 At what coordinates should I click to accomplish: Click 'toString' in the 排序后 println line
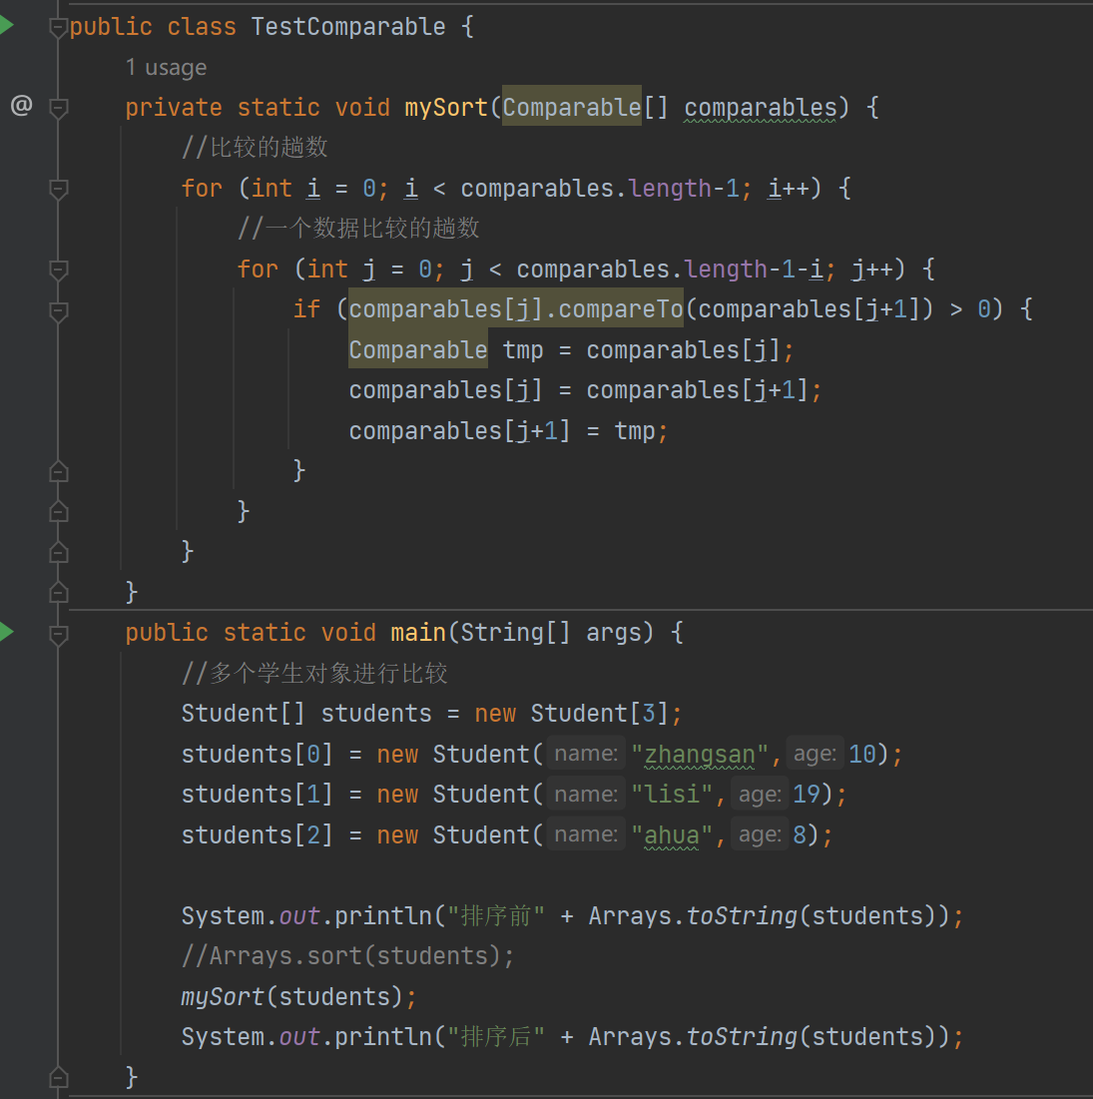(x=742, y=1037)
